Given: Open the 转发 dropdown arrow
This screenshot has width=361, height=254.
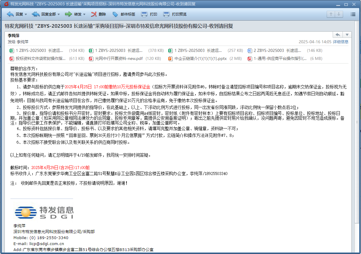Looking at the screenshot, I should point(84,14).
